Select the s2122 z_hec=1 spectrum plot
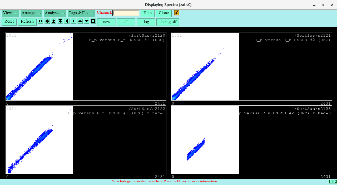337x185 pixels. coord(86,140)
